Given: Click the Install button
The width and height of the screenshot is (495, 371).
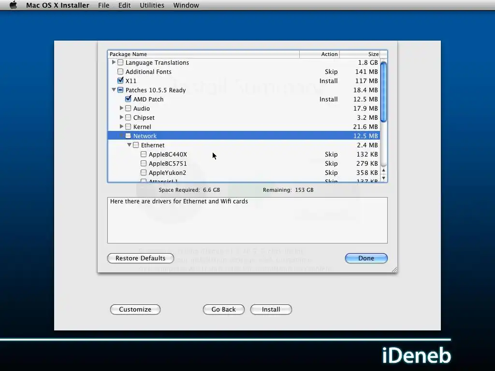Looking at the screenshot, I should (x=271, y=309).
